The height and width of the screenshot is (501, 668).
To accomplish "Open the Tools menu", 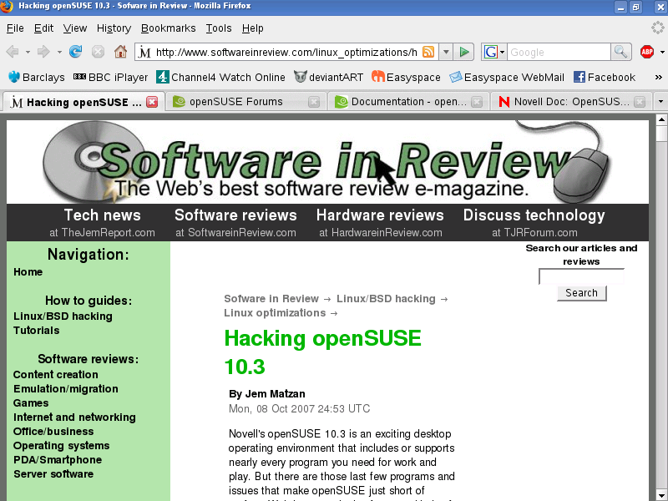I will pos(219,28).
